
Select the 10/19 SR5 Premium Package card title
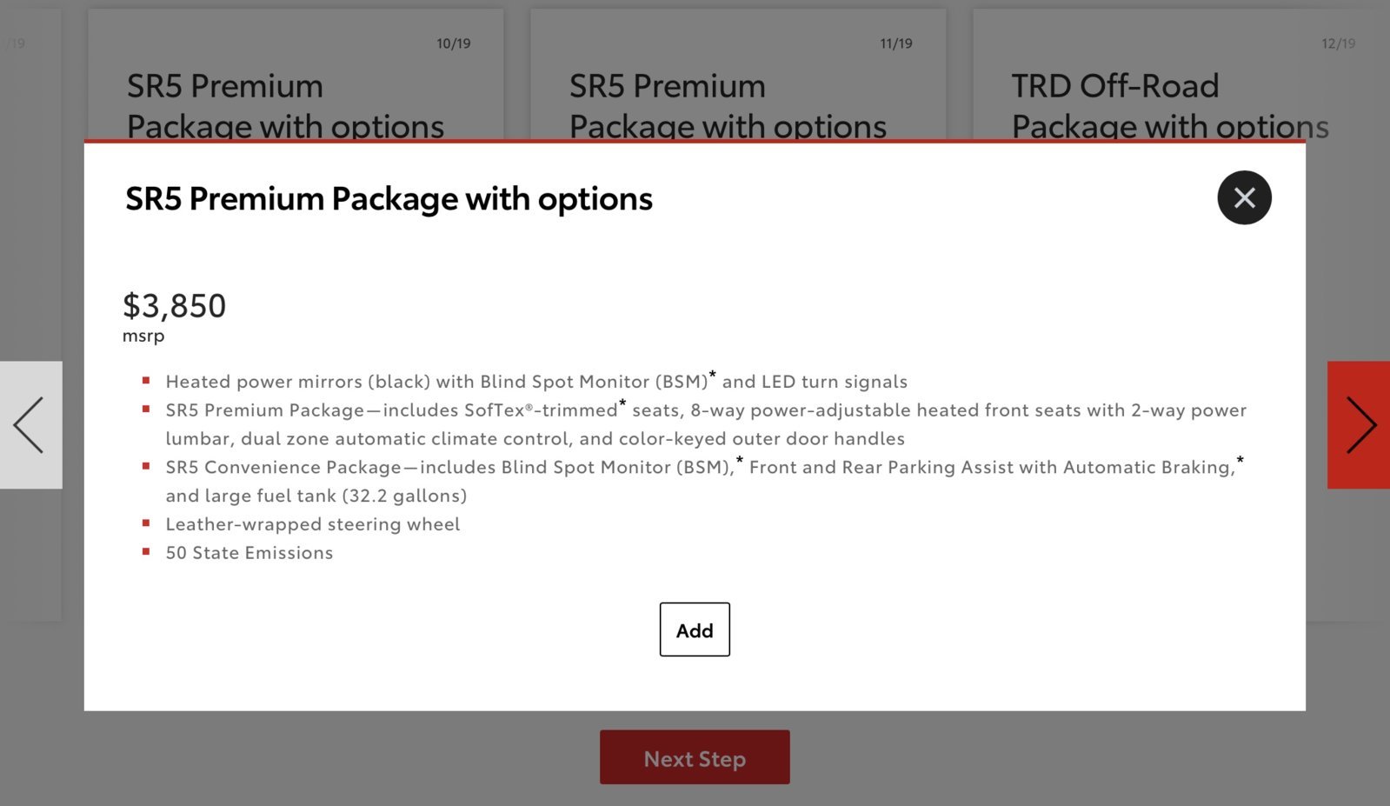point(285,105)
